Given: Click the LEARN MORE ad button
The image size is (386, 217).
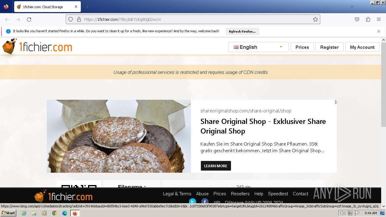Looking at the screenshot, I should (x=216, y=166).
